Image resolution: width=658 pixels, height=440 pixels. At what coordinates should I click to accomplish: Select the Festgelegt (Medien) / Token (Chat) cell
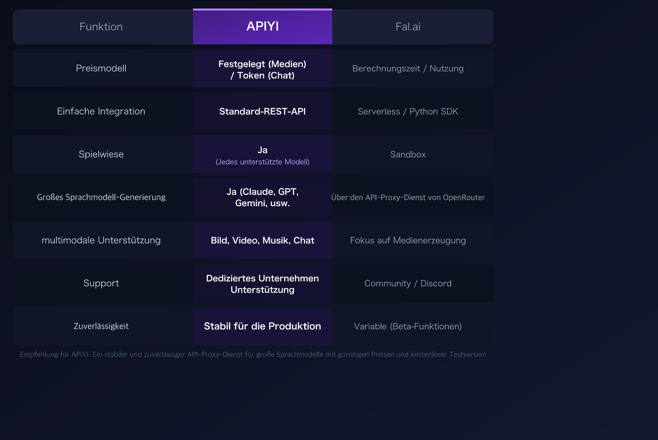262,69
